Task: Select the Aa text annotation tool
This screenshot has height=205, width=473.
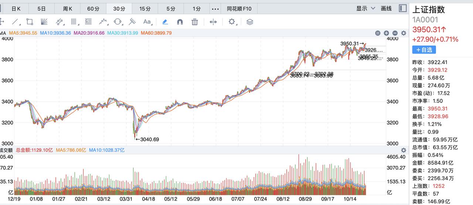Action: tap(147, 22)
